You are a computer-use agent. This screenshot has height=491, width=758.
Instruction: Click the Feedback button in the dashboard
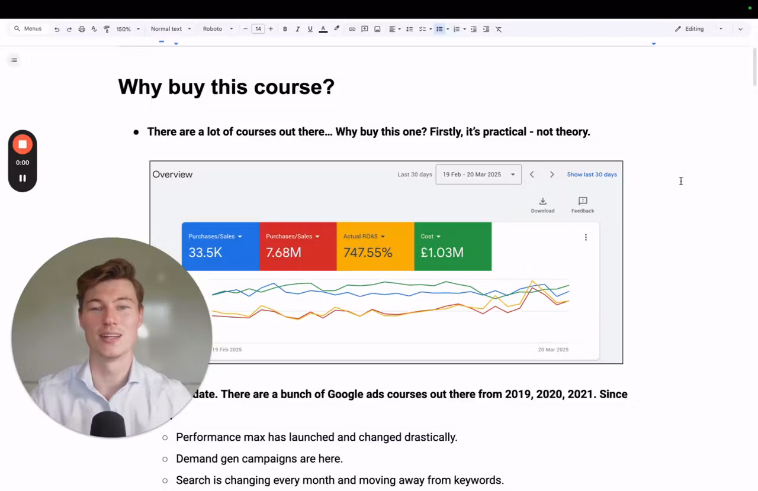tap(582, 204)
